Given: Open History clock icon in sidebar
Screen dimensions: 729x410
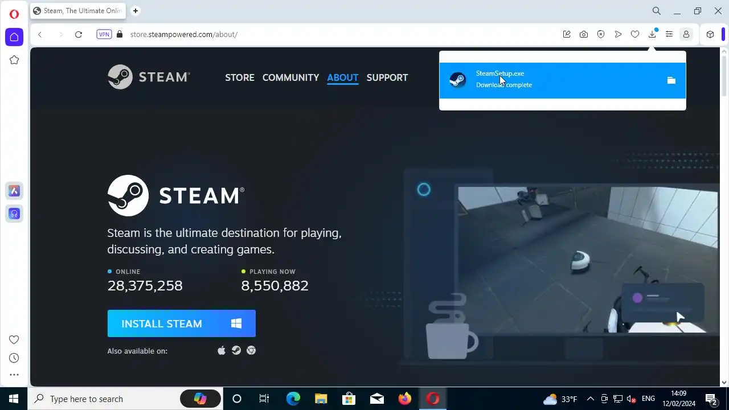Looking at the screenshot, I should [x=14, y=358].
